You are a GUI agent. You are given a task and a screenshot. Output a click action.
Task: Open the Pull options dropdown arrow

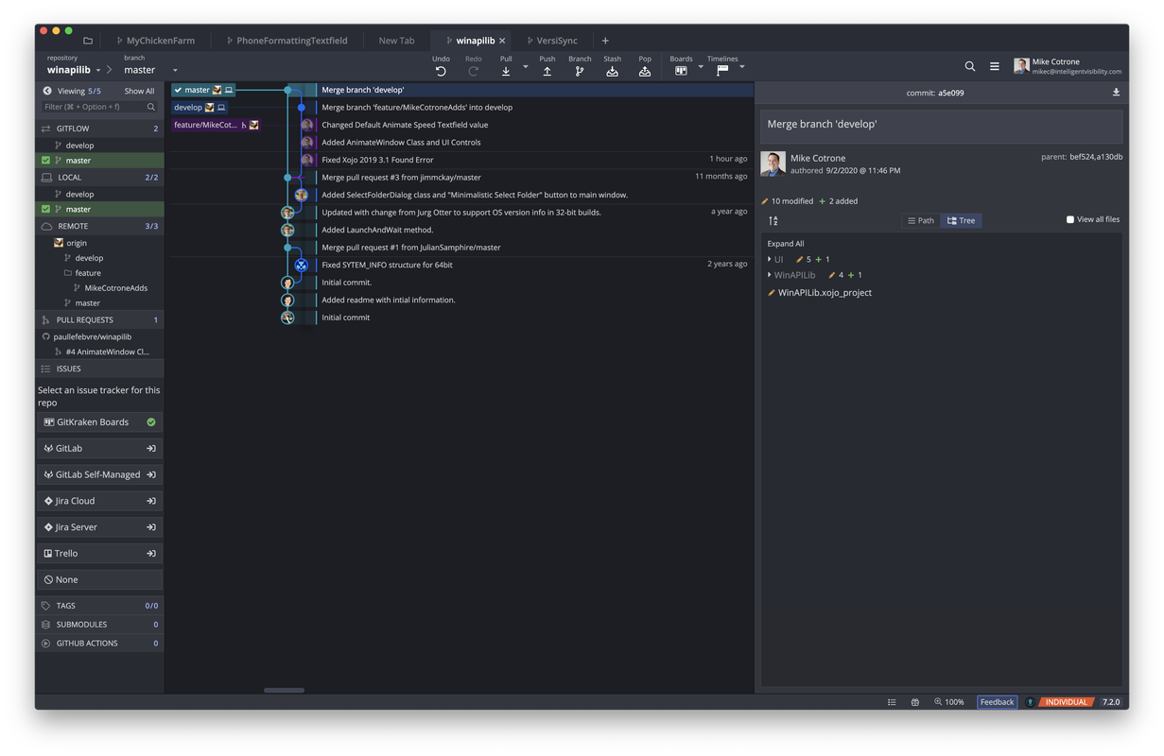pos(526,67)
